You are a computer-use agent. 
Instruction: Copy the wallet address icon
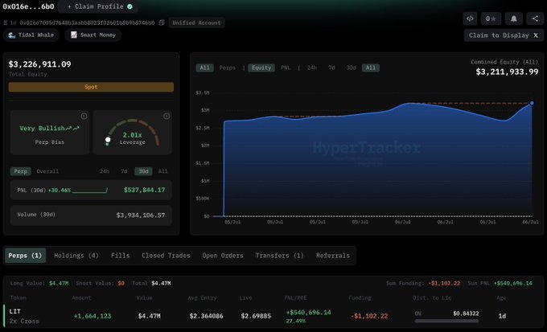162,23
